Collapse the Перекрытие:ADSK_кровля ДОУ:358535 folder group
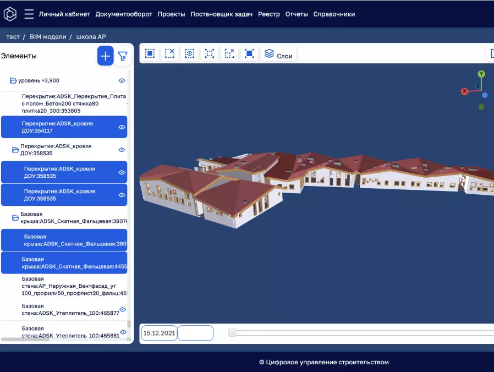Viewport: 494px width, 372px height. coord(15,150)
